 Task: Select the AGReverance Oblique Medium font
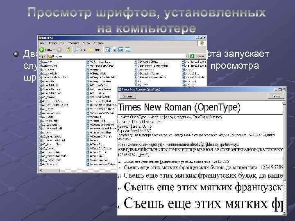point(151,66)
